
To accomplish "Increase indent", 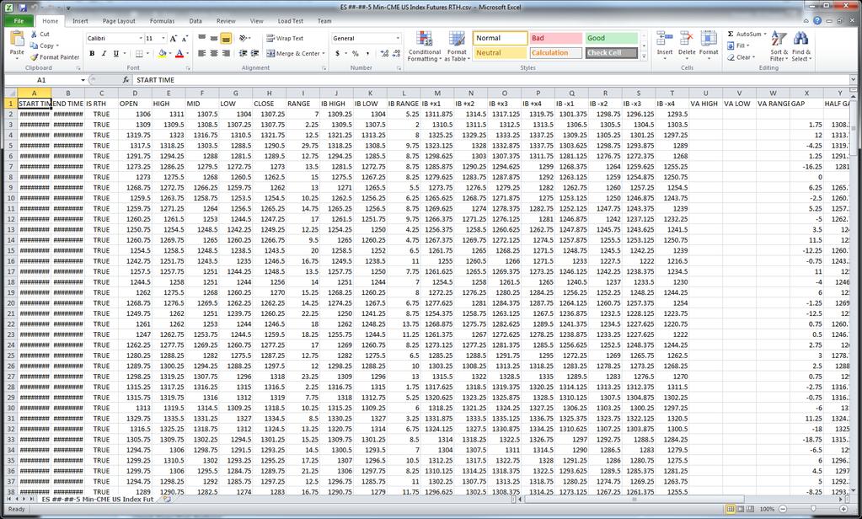I will click(x=254, y=53).
